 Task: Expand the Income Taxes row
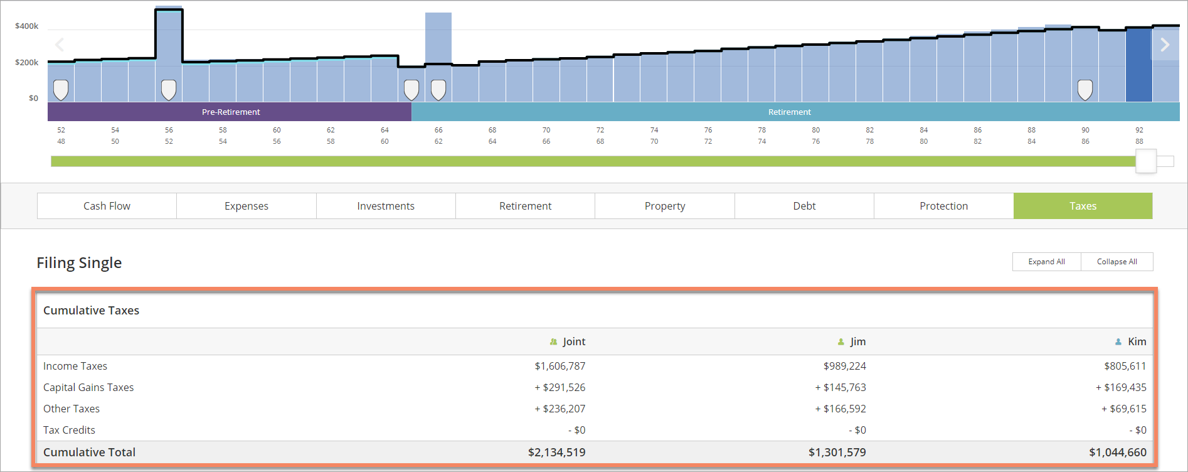pos(75,366)
